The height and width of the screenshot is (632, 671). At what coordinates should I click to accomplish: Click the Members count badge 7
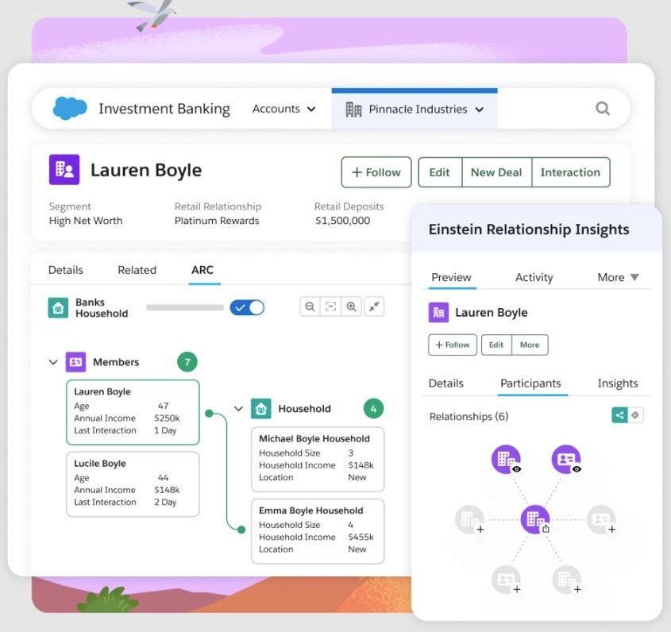pyautogui.click(x=187, y=362)
